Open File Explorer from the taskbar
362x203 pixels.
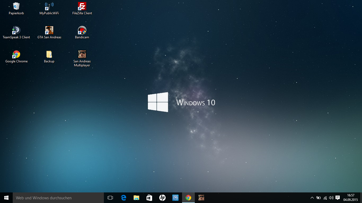point(136,198)
